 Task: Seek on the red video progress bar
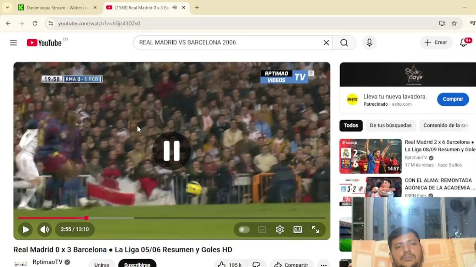(x=172, y=218)
